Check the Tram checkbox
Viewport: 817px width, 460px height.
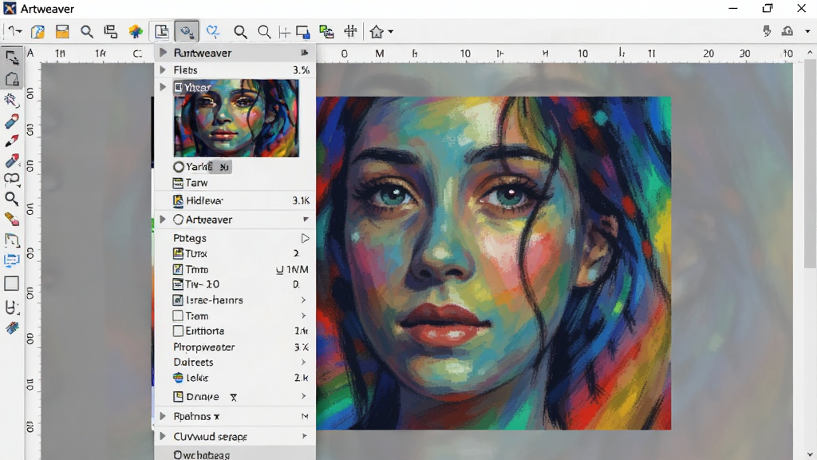[x=178, y=315]
